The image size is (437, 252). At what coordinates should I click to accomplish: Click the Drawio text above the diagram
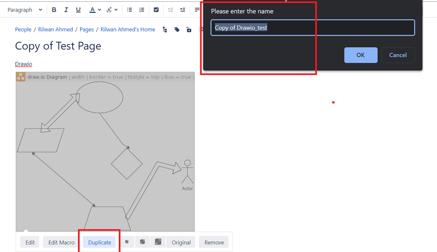[24, 64]
